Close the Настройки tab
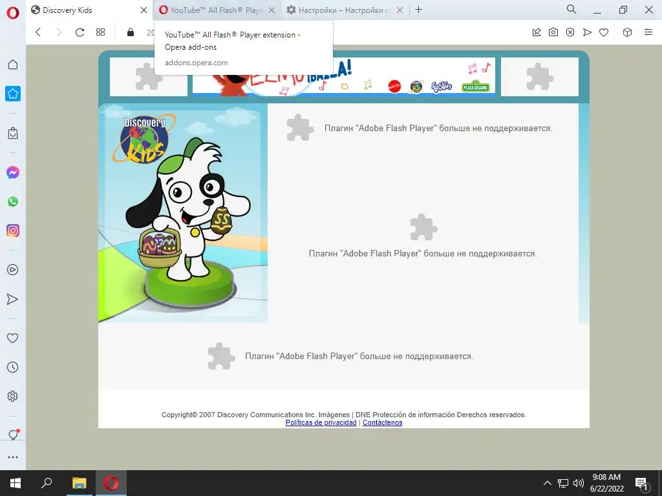 (x=400, y=10)
